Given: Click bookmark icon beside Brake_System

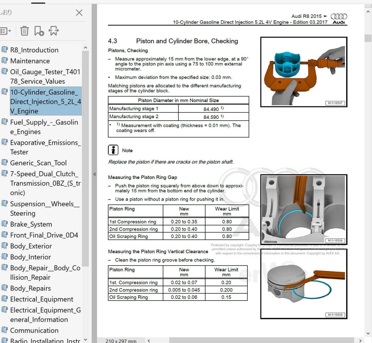Looking at the screenshot, I should pyautogui.click(x=4, y=224).
